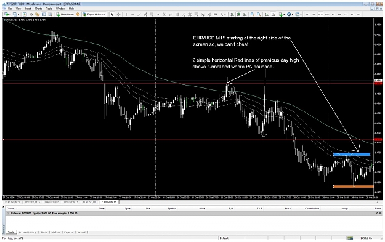The height and width of the screenshot is (242, 385).
Task: Switch to candlestick chart display
Action: coord(238,14)
